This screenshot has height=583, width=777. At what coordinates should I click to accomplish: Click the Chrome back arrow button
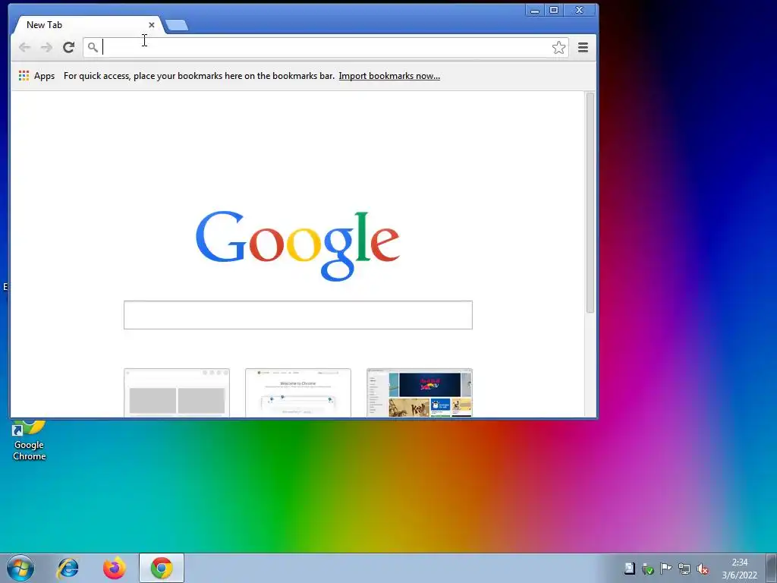[24, 47]
